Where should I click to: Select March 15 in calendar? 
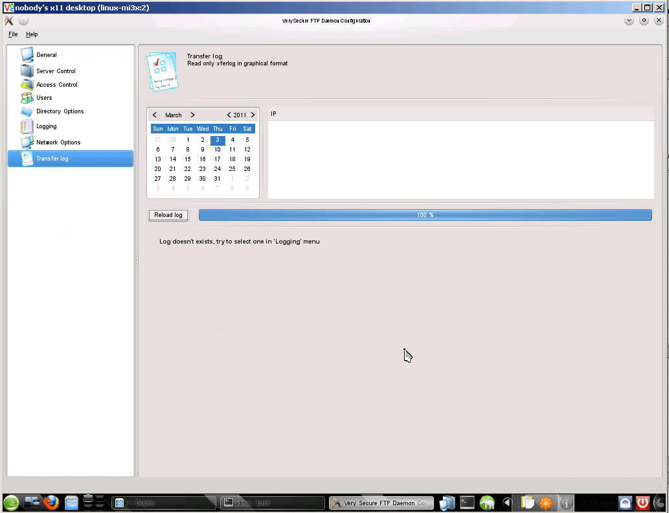pos(188,159)
